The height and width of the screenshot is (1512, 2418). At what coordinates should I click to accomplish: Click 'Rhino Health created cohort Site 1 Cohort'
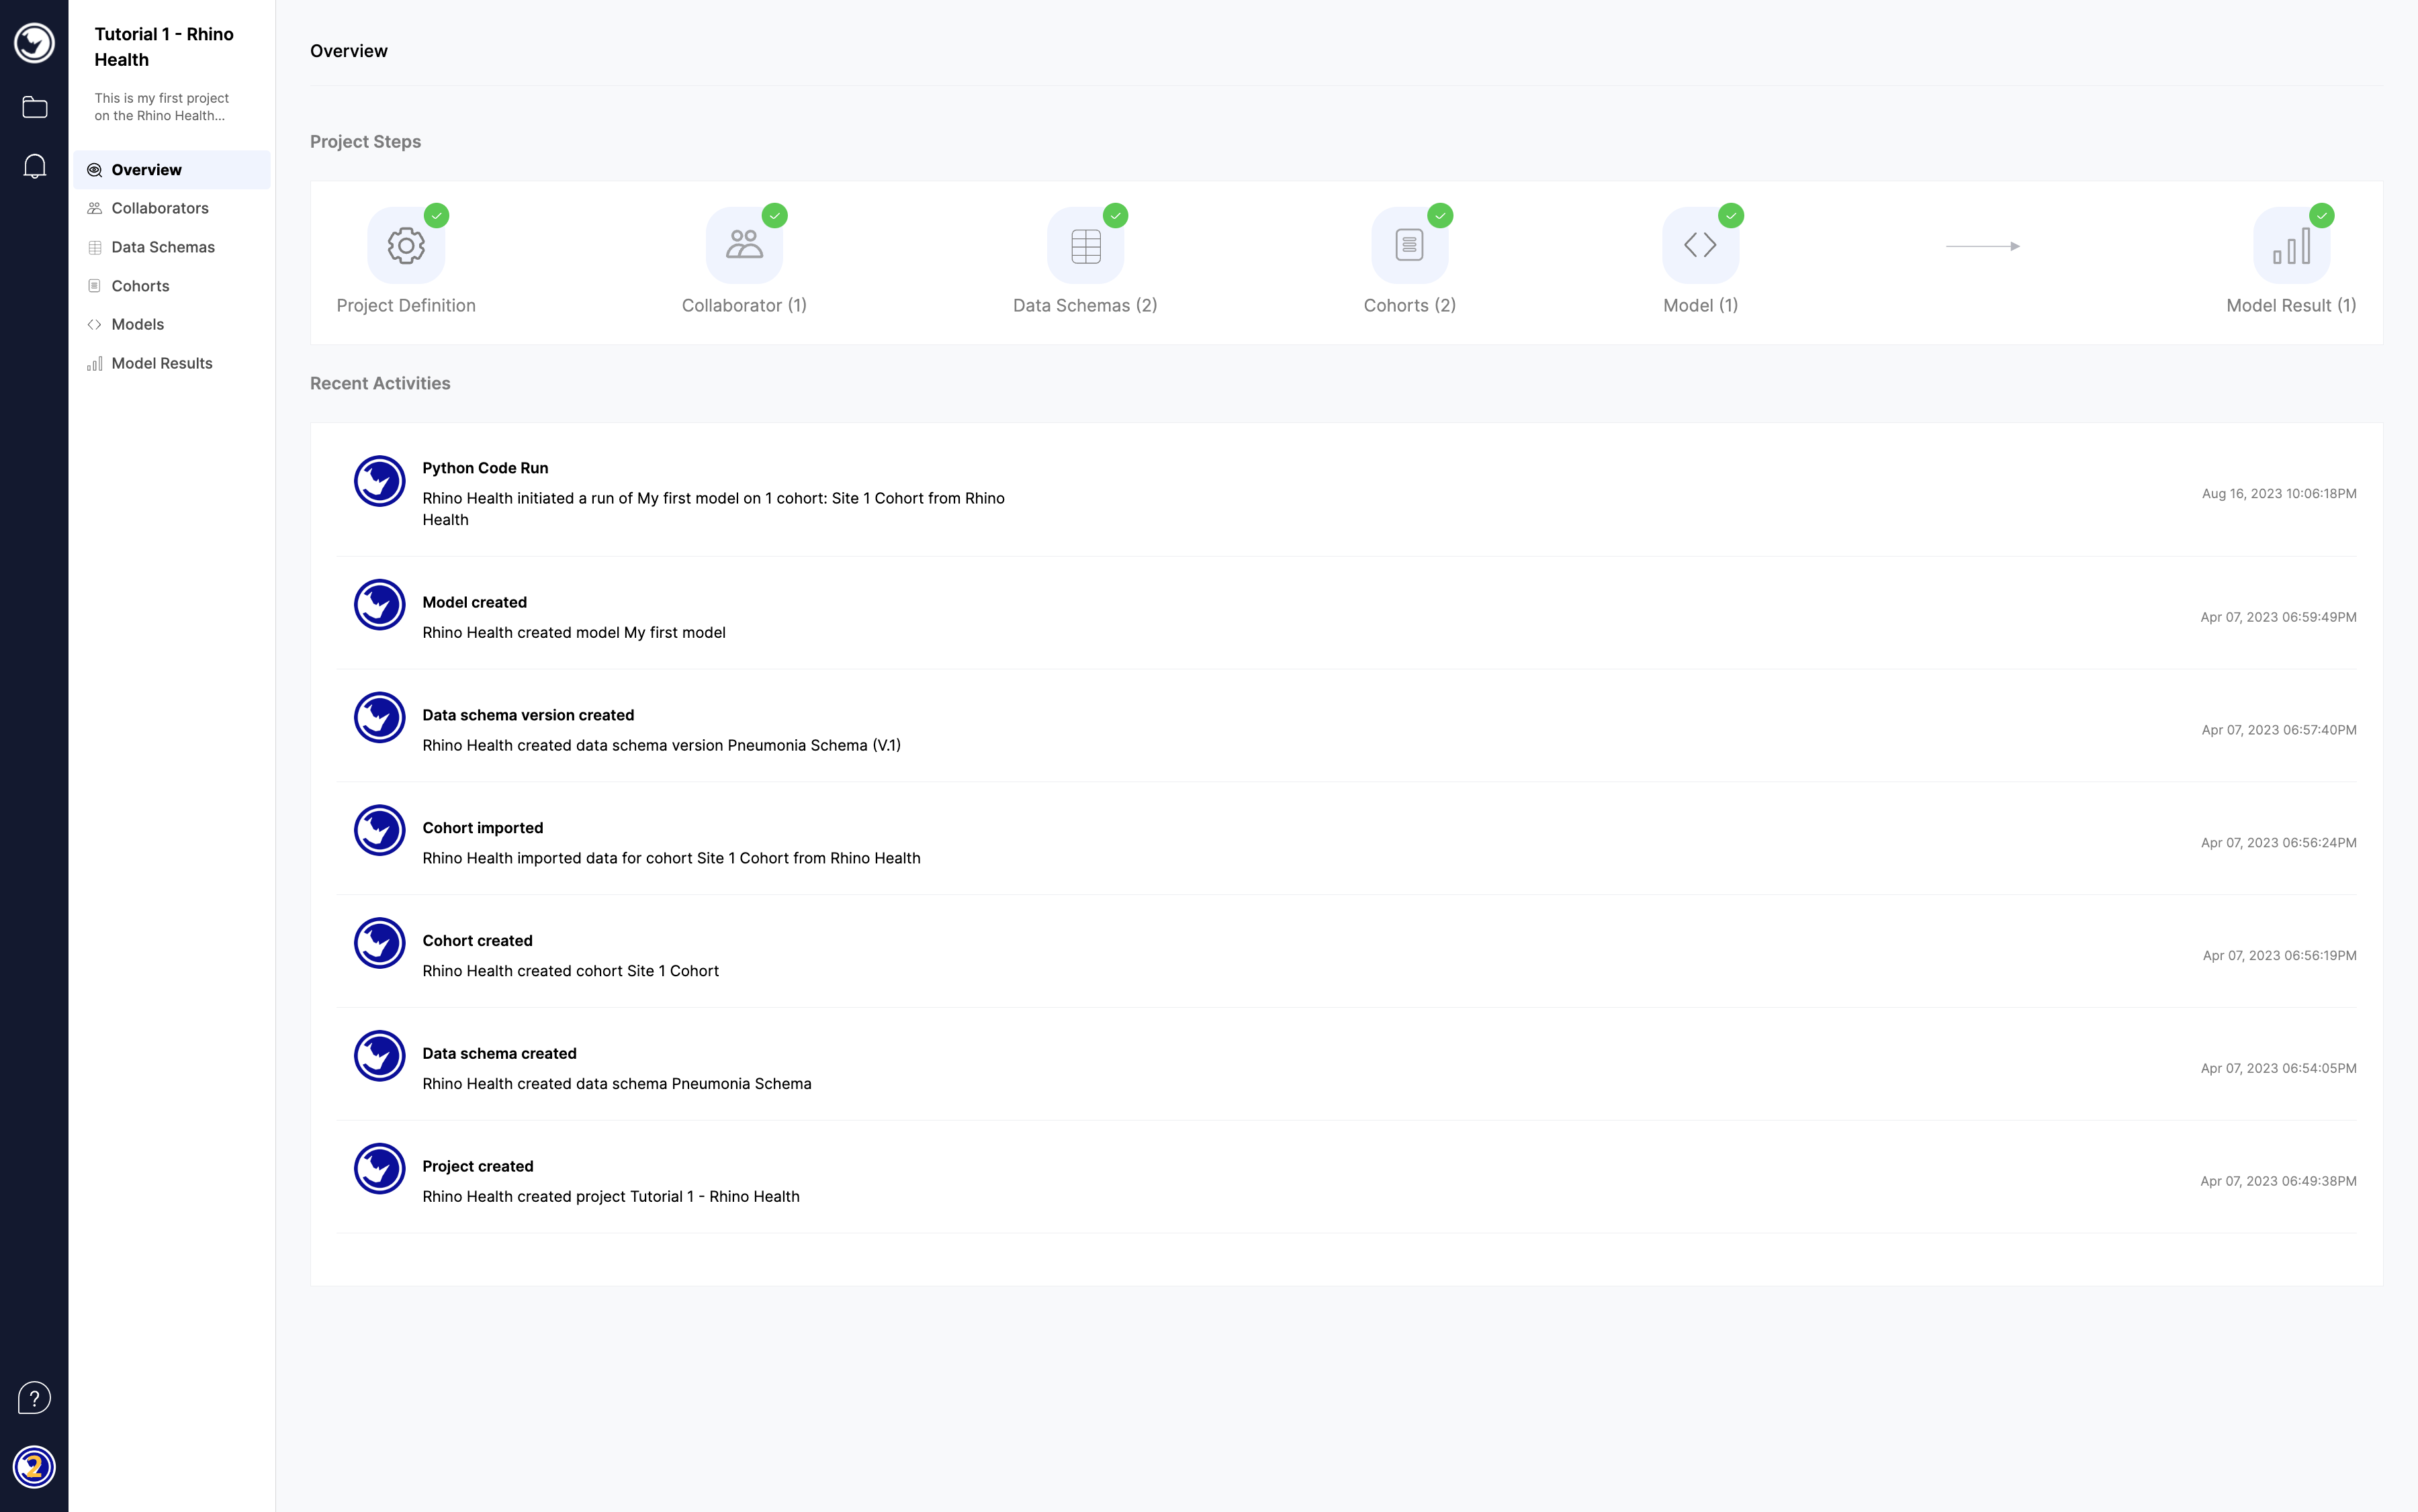point(570,971)
